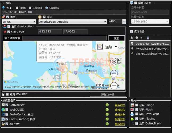Toggle the 禁用 JavaScript checkbox
The image size is (172, 133).
[137, 114]
